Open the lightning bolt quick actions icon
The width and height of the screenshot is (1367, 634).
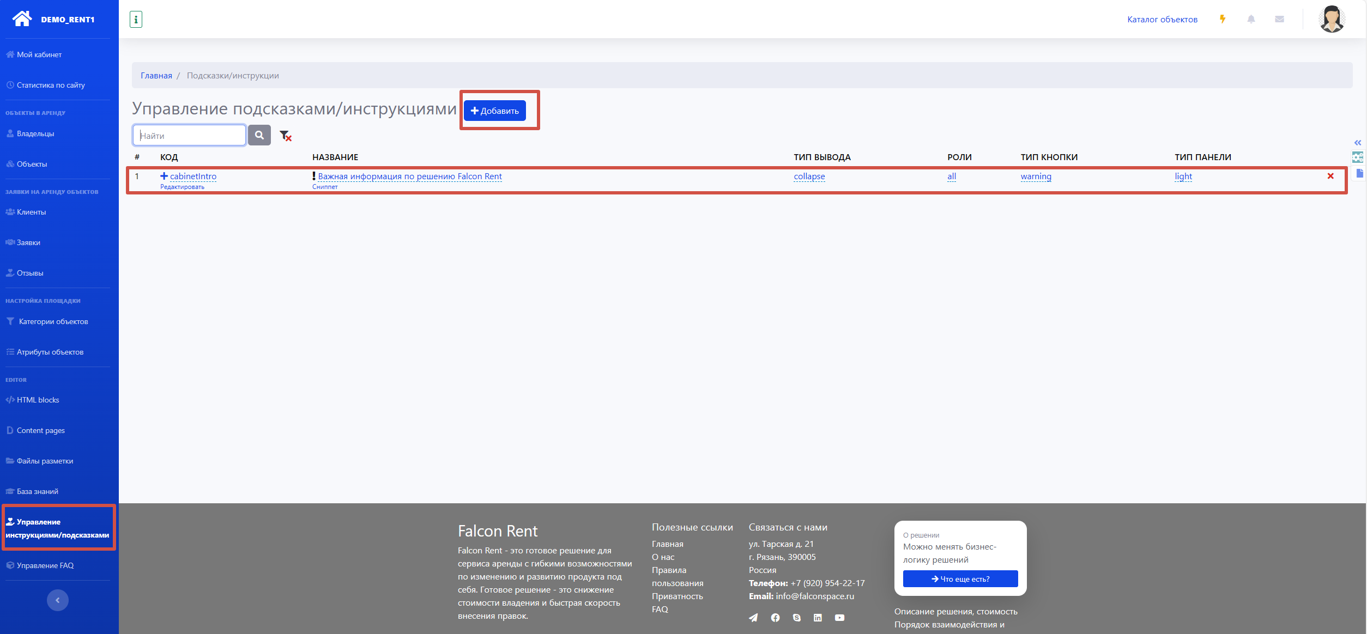coord(1223,19)
